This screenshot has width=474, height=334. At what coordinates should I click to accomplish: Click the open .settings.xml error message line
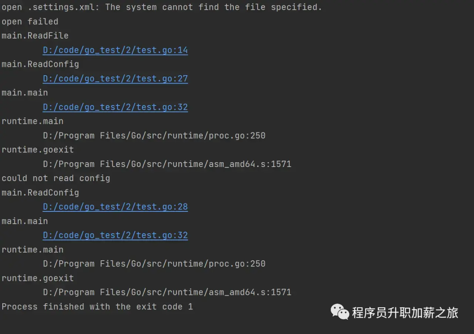click(x=162, y=7)
